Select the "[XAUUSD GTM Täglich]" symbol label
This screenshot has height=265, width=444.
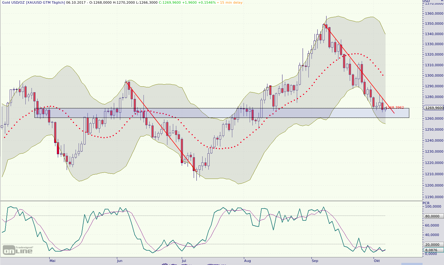tap(45, 2)
